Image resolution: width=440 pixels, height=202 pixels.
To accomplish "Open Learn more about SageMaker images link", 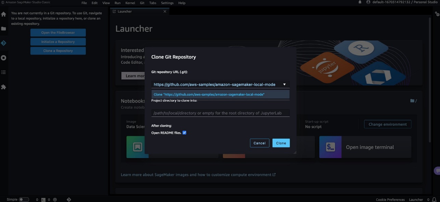I will tap(198, 175).
